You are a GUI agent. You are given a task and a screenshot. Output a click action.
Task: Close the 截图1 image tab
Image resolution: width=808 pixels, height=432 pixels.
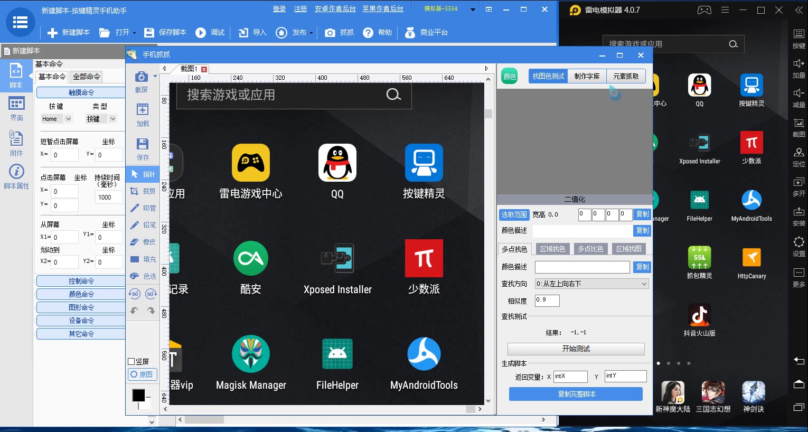[x=204, y=69]
